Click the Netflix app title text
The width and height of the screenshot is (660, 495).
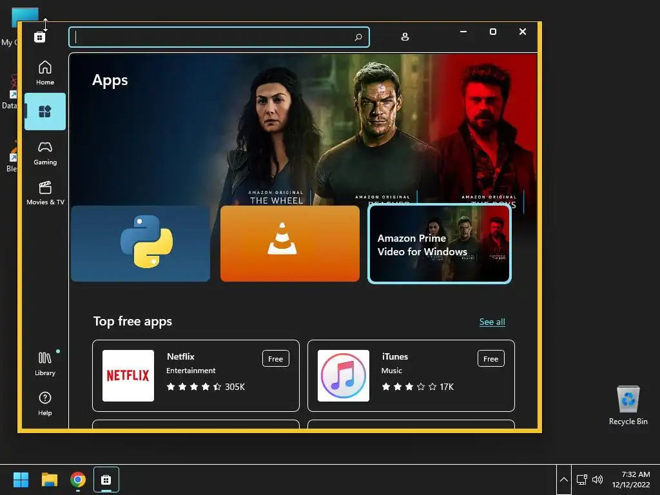pyautogui.click(x=180, y=356)
